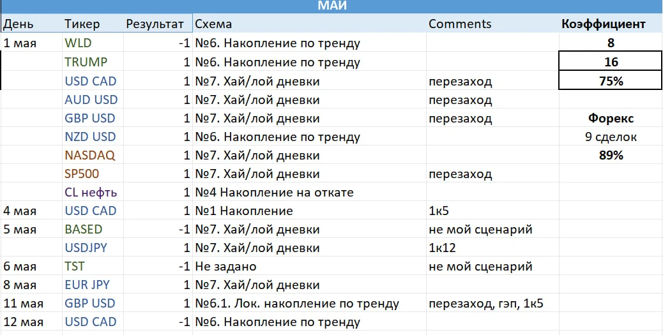
Task: Select the bordered cell with value 16
Action: point(611,62)
